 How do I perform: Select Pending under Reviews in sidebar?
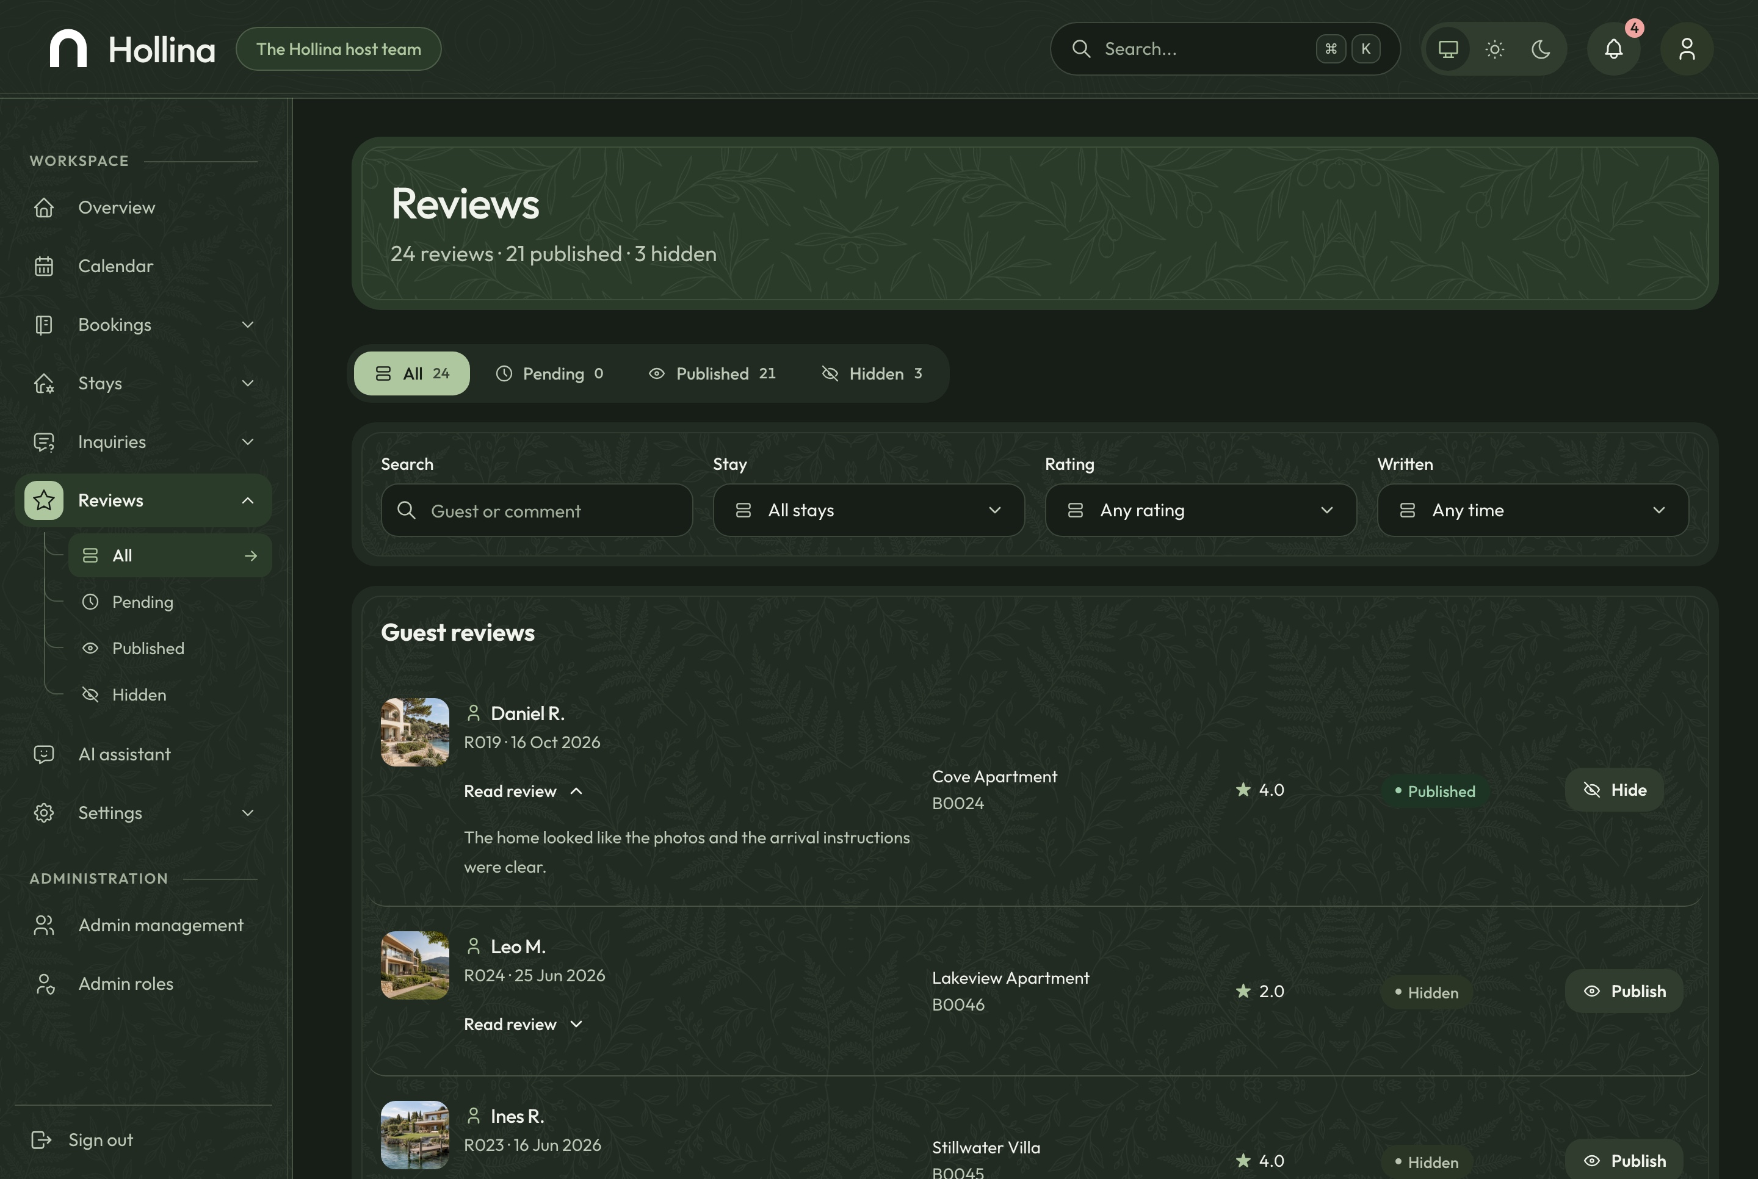tap(170, 602)
